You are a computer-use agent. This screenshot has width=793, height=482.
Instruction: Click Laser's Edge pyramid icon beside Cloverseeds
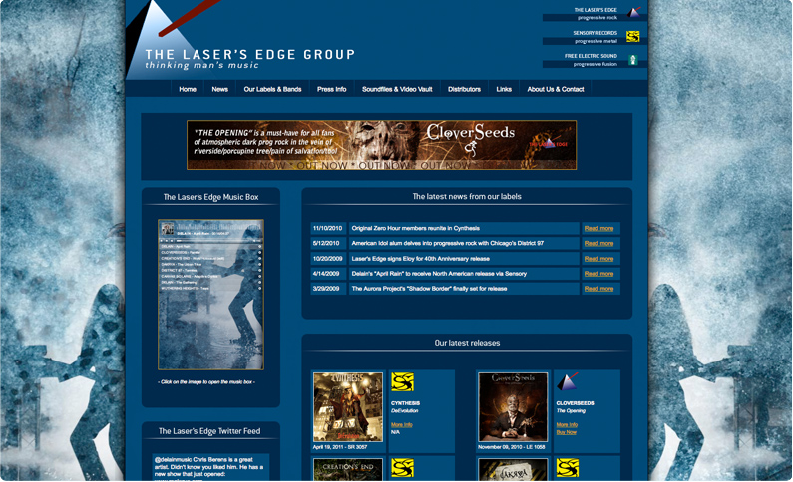click(x=567, y=382)
